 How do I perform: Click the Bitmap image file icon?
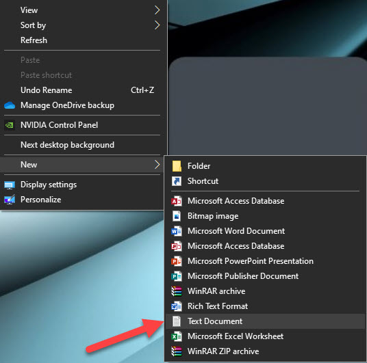tap(177, 216)
